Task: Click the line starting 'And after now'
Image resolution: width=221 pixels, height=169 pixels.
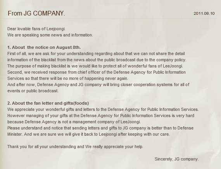Action: coord(98,85)
